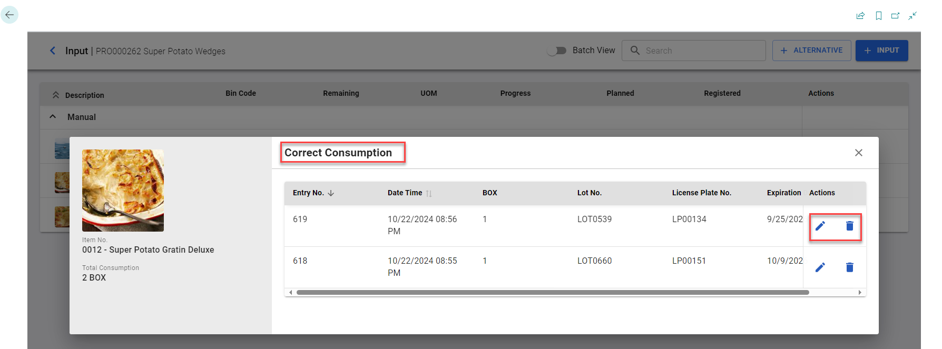The width and height of the screenshot is (942, 349).
Task: Edit consumption entry 618 with pencil icon
Action: pos(820,267)
